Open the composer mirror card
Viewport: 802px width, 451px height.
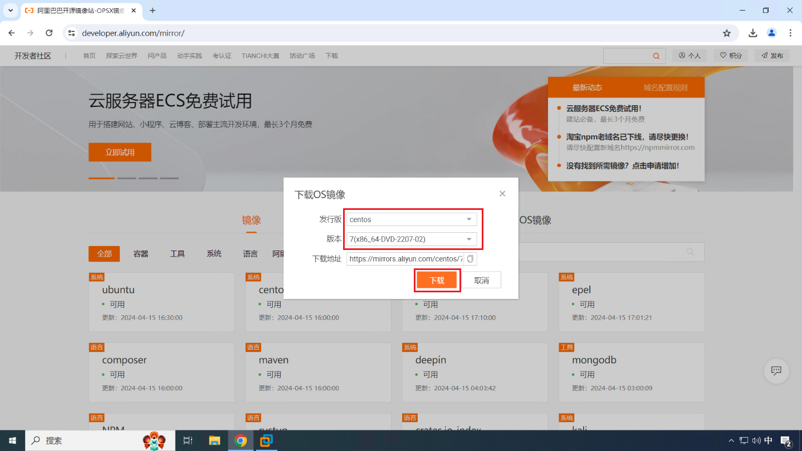click(x=162, y=372)
